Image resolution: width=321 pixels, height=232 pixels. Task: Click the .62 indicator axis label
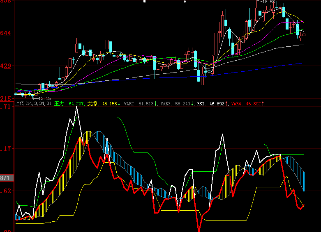[x=5, y=191]
